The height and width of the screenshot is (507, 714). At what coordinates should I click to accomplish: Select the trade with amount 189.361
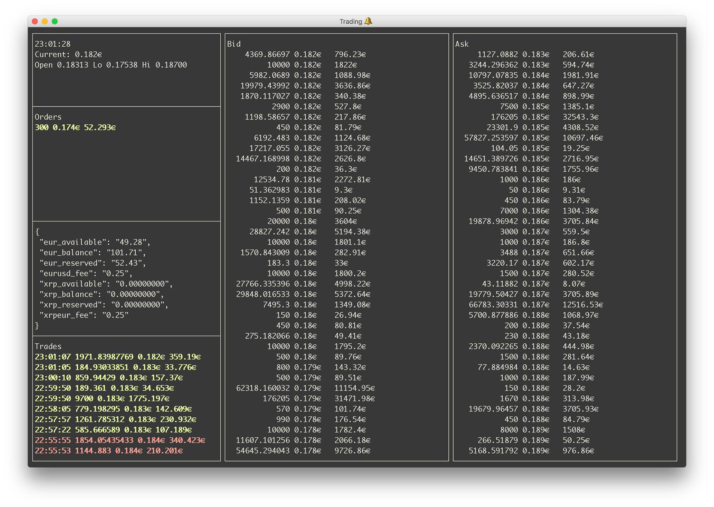pyautogui.click(x=104, y=388)
